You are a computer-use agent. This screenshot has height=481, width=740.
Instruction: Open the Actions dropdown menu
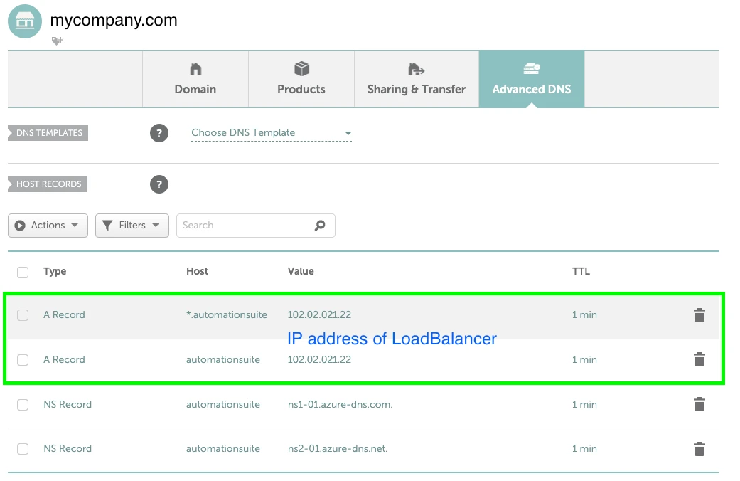(x=48, y=226)
